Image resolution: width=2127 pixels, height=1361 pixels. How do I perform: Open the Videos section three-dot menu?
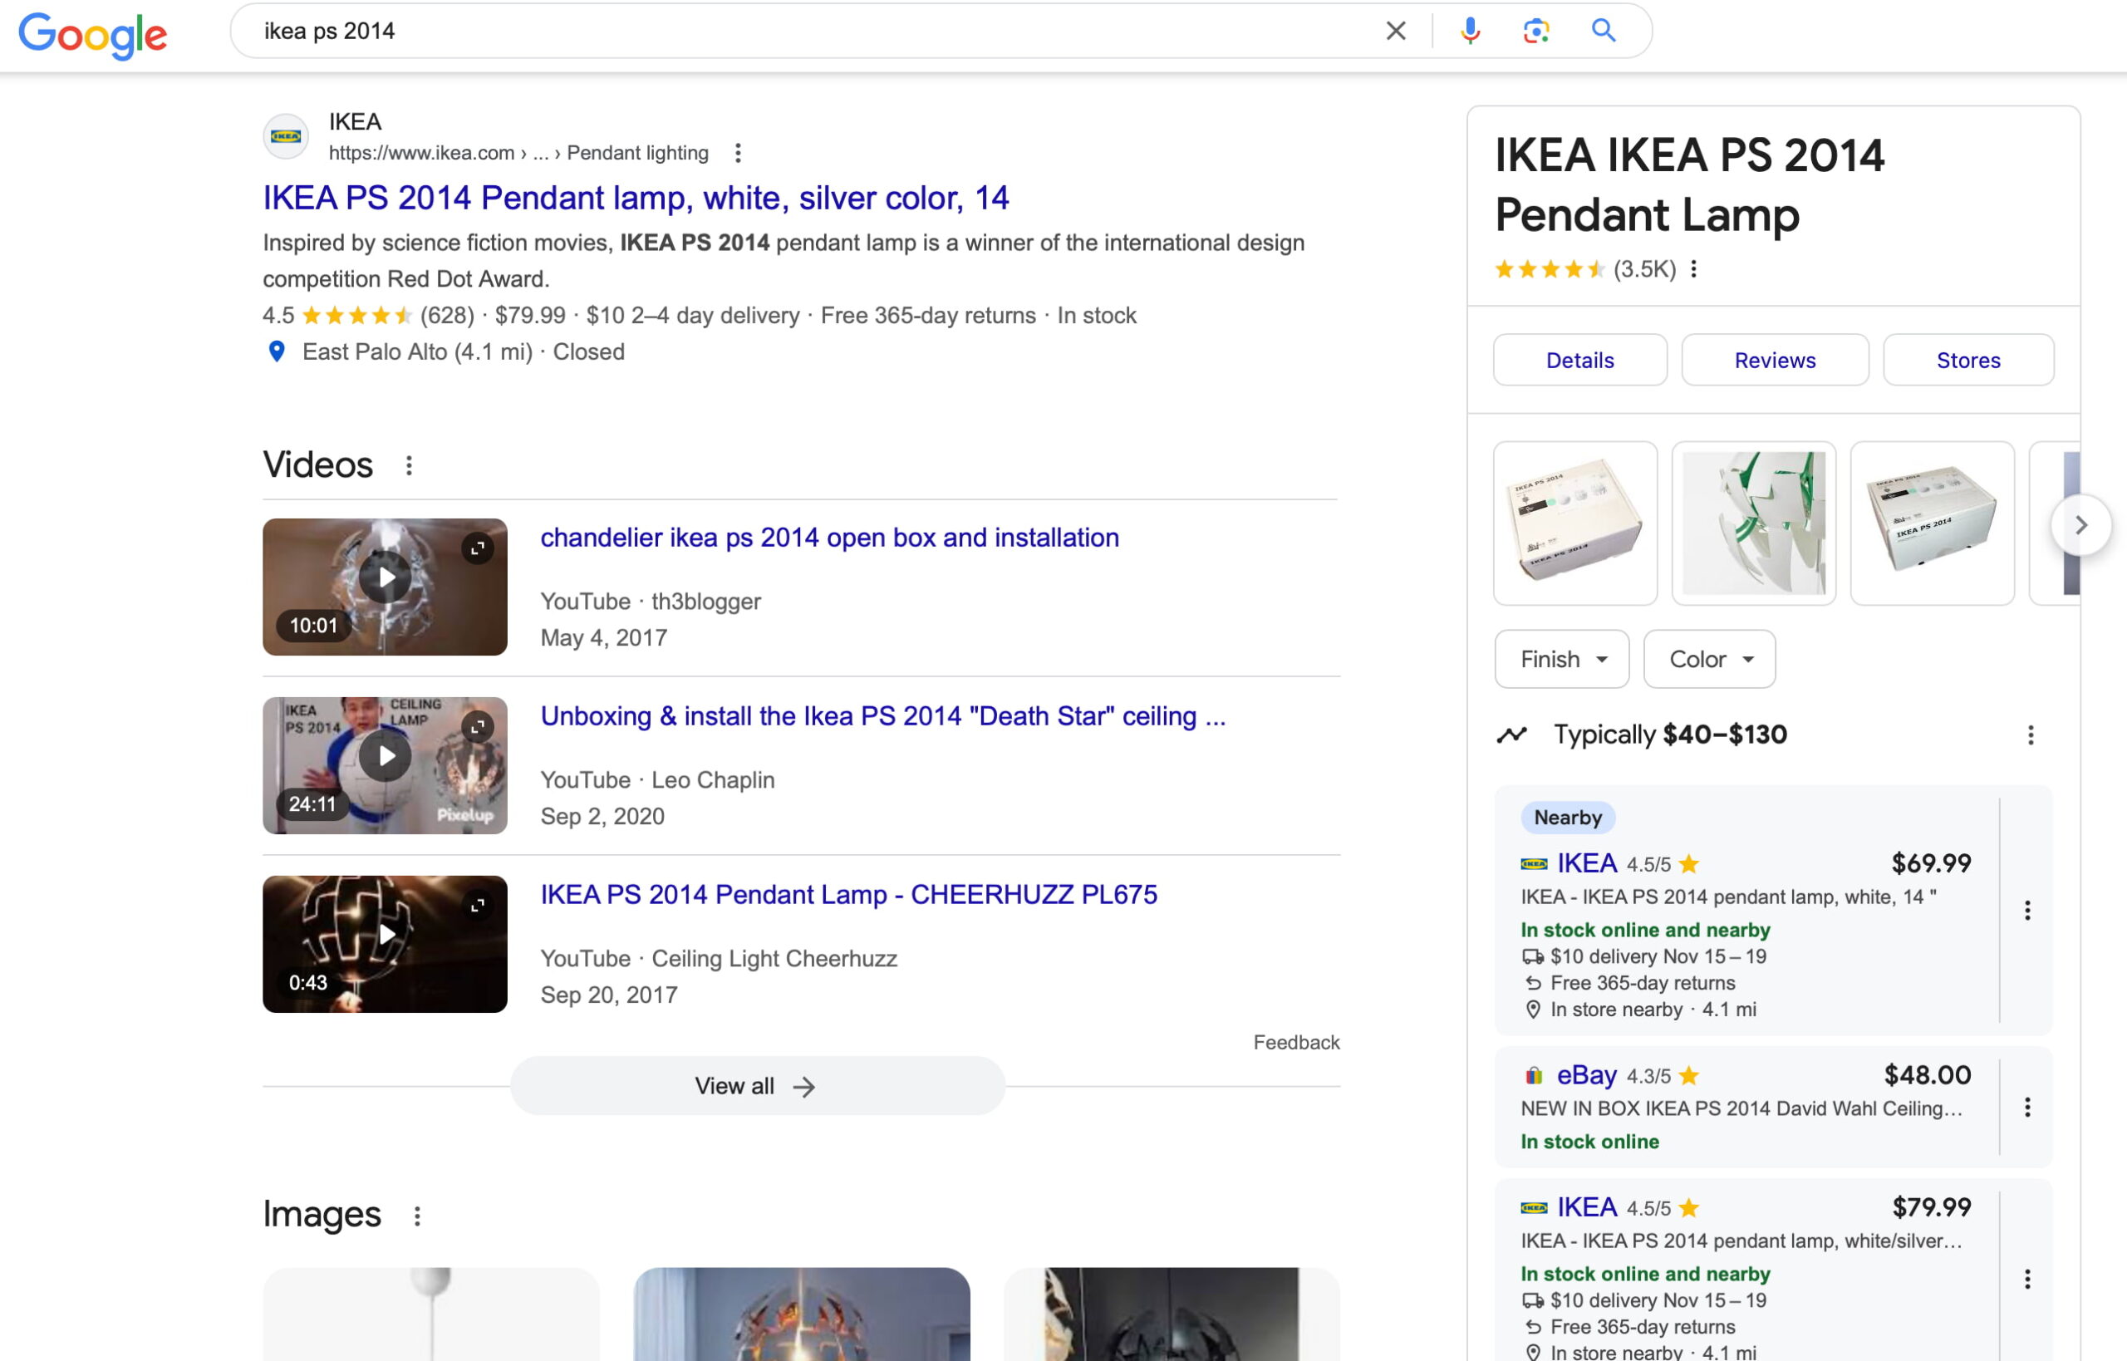[x=408, y=466]
